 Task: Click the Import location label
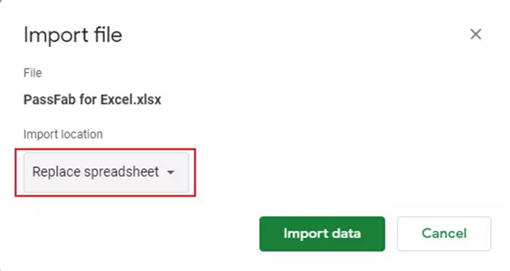pos(63,134)
